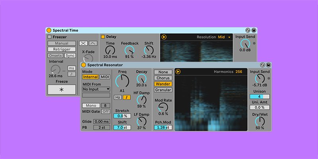Screen dimensions: 318x159
Task: Disable the Delay section toggle
Action: [103, 37]
